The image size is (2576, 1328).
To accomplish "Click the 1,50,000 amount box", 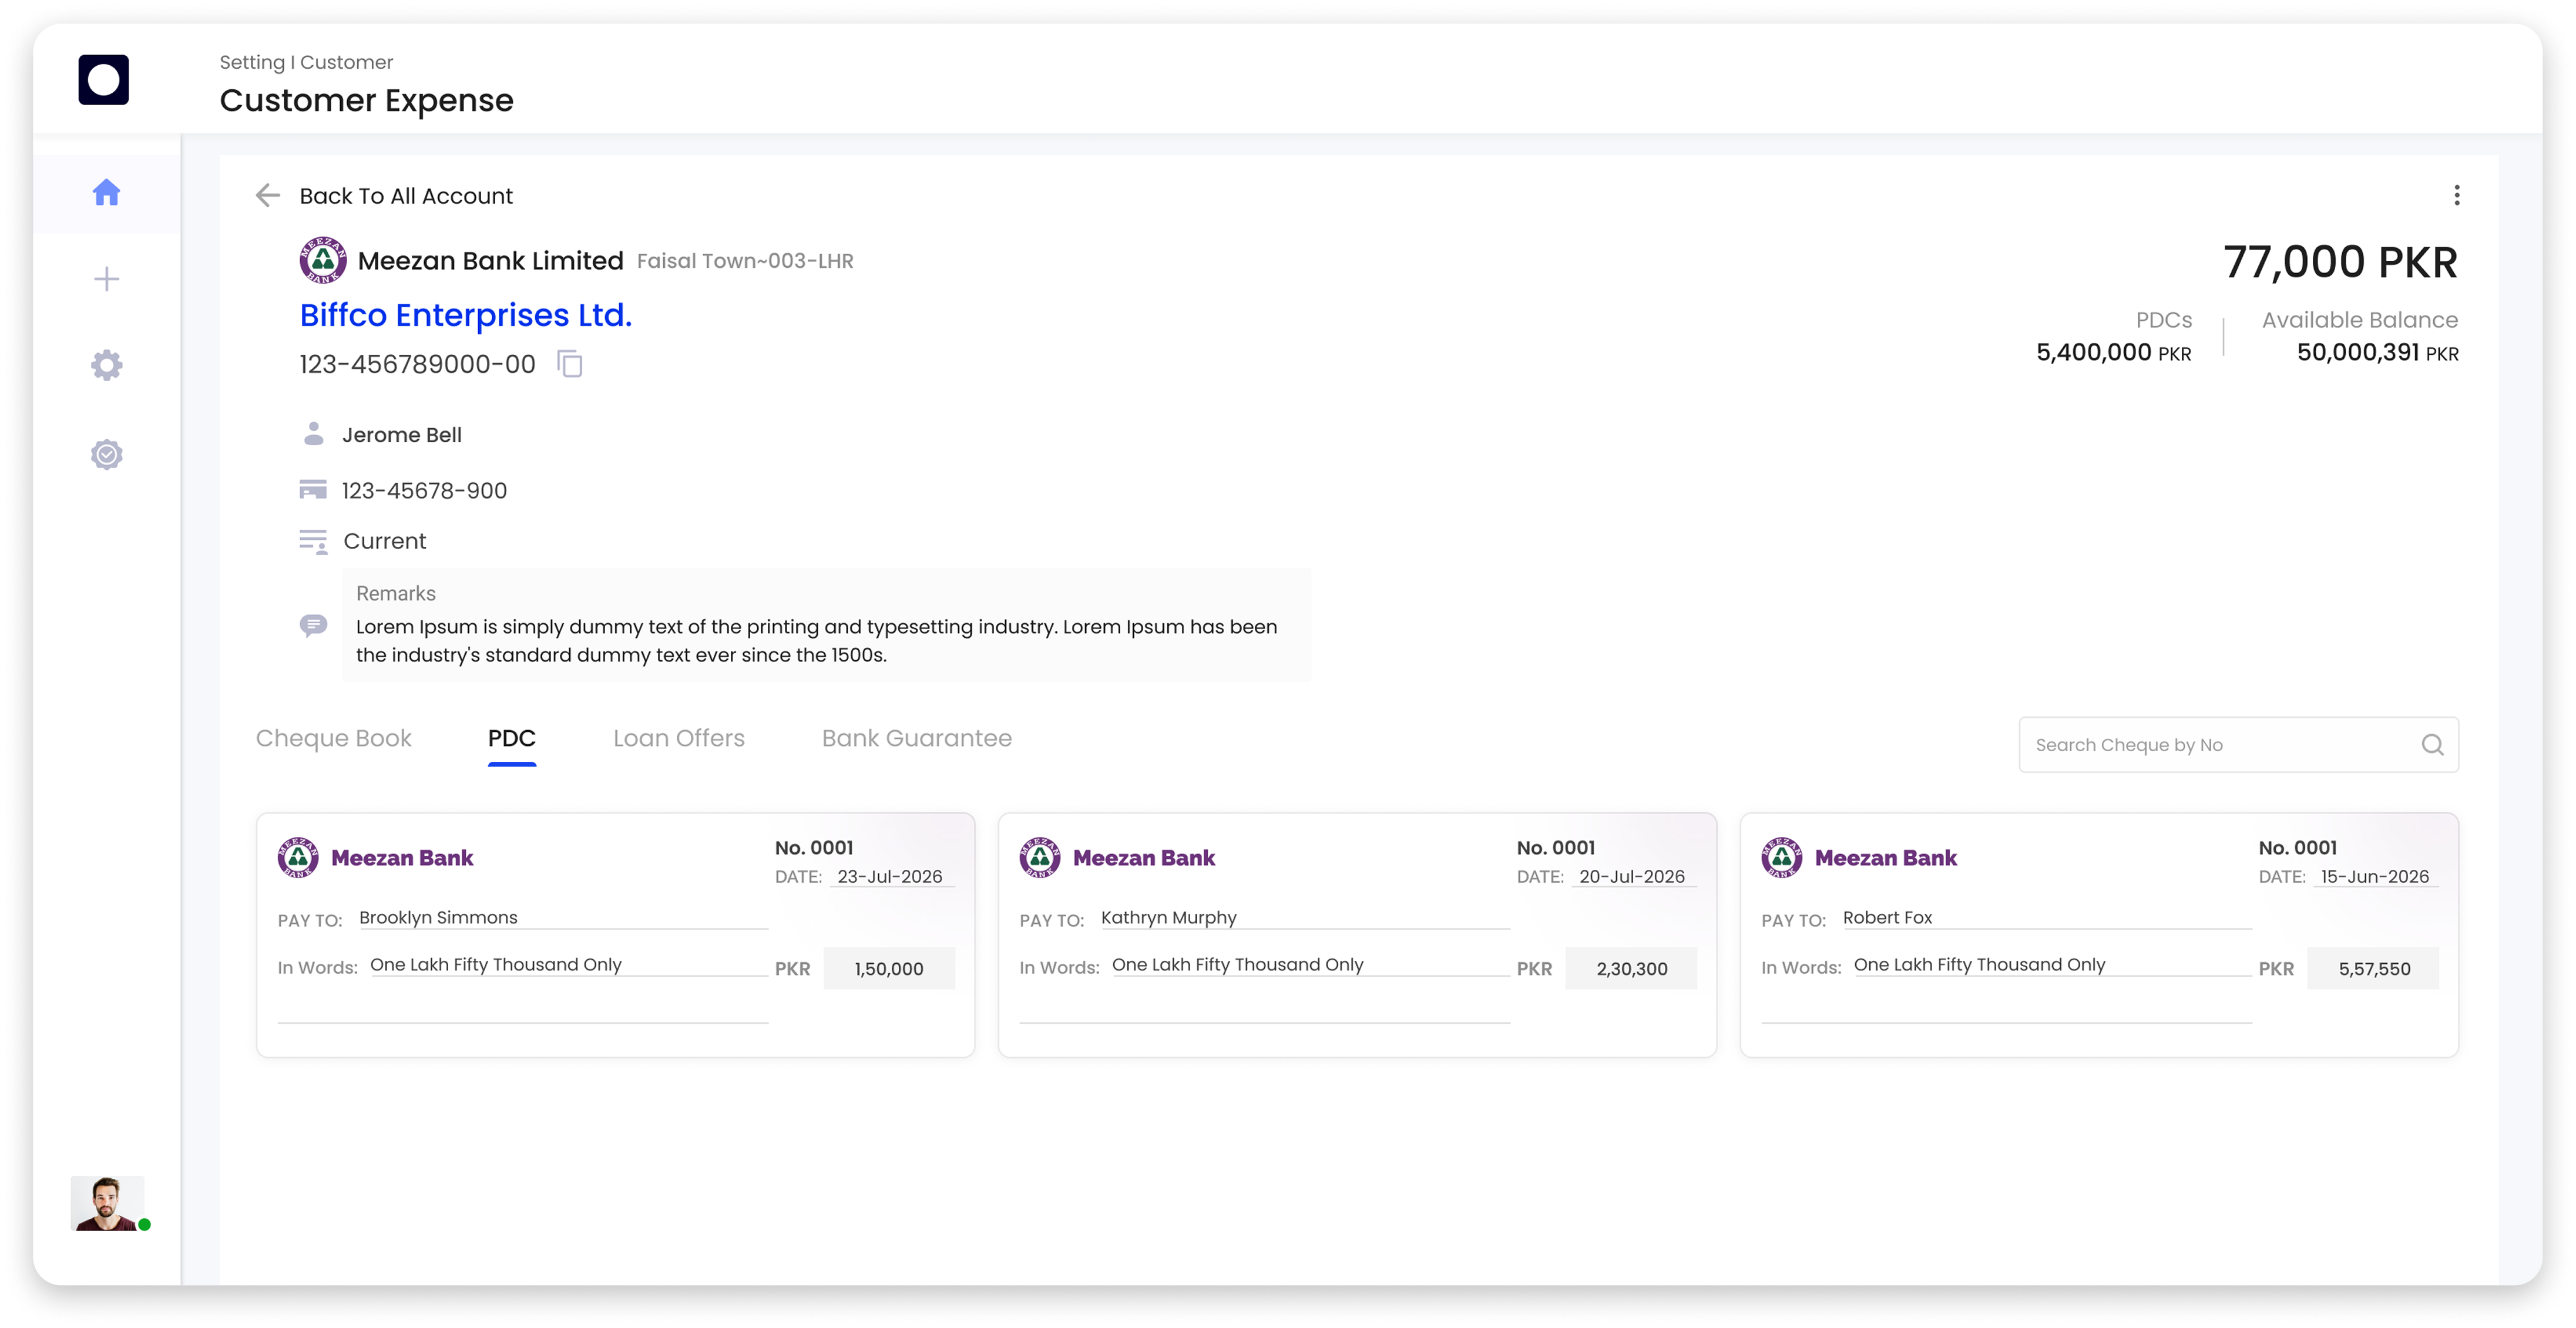I will click(x=889, y=968).
